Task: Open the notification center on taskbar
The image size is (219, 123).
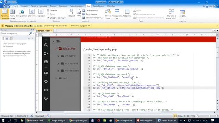Action: tap(212, 120)
